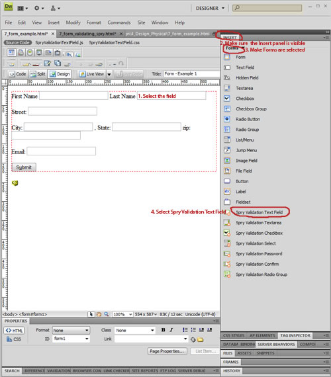Toggle Live View
The width and height of the screenshot is (331, 377).
point(92,74)
